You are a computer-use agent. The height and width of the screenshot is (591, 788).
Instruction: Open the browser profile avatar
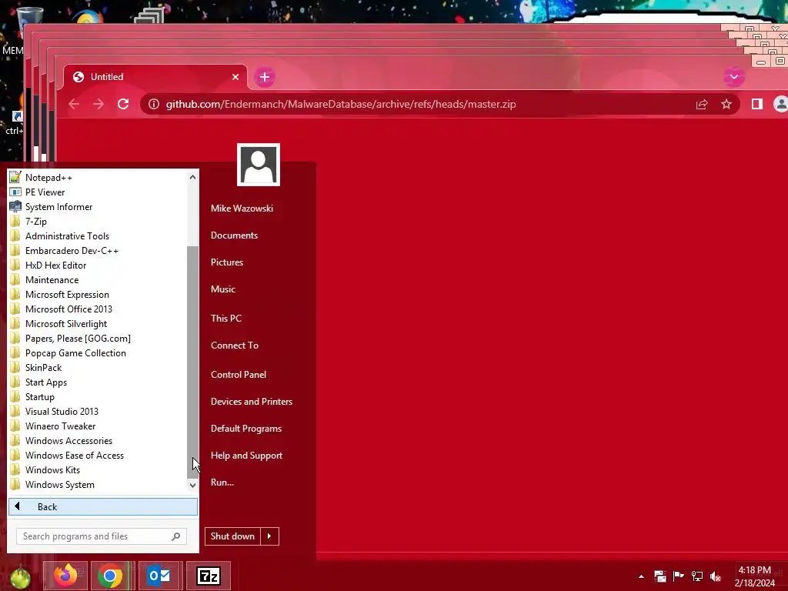tap(781, 104)
